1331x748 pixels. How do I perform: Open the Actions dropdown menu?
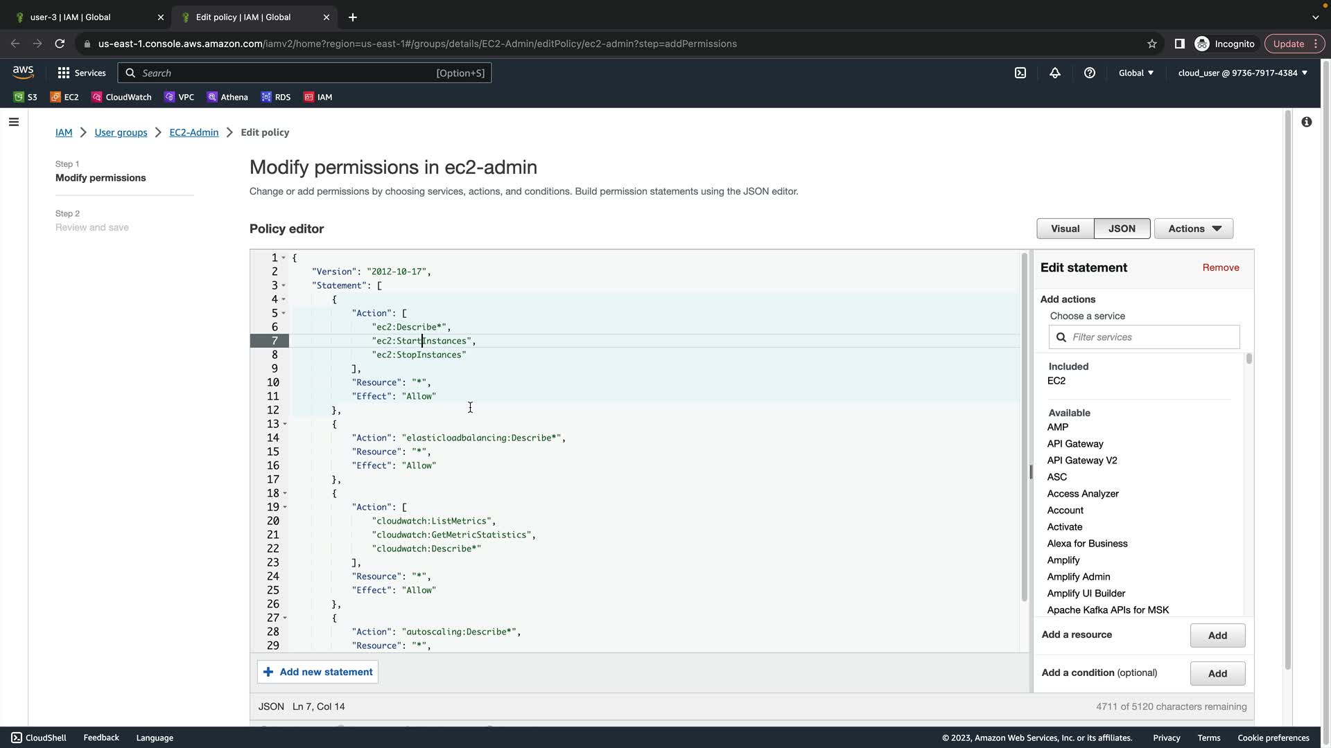click(1194, 229)
